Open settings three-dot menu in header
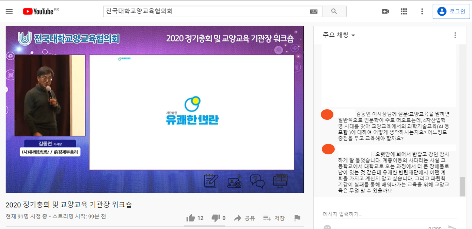The image size is (472, 229). tap(422, 11)
